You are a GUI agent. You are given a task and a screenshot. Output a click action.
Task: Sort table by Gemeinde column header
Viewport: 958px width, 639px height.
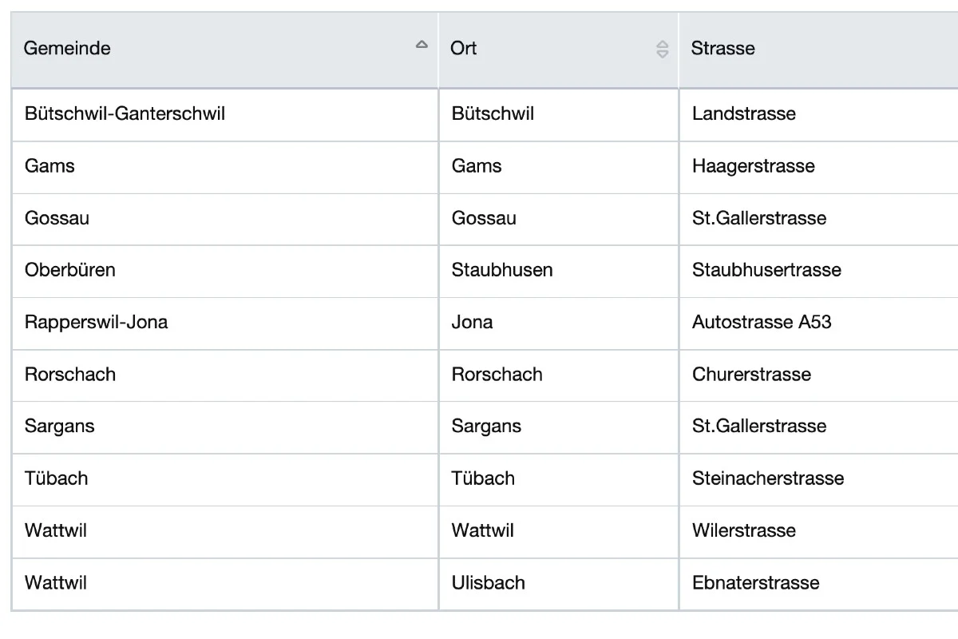pyautogui.click(x=225, y=50)
